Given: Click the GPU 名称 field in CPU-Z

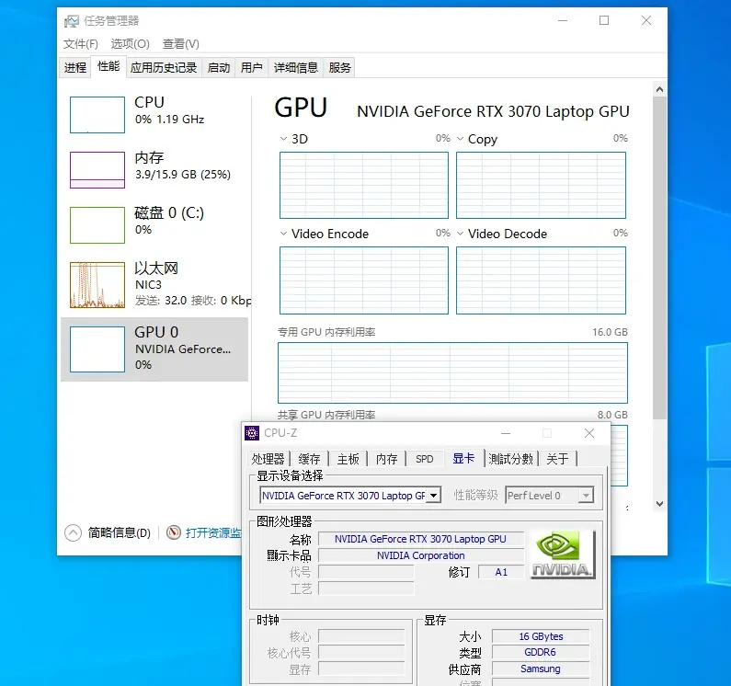Looking at the screenshot, I should (421, 539).
